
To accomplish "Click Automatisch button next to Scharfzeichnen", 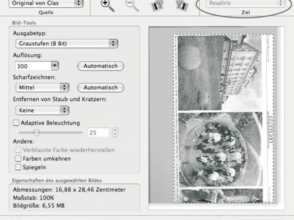I will tap(101, 88).
